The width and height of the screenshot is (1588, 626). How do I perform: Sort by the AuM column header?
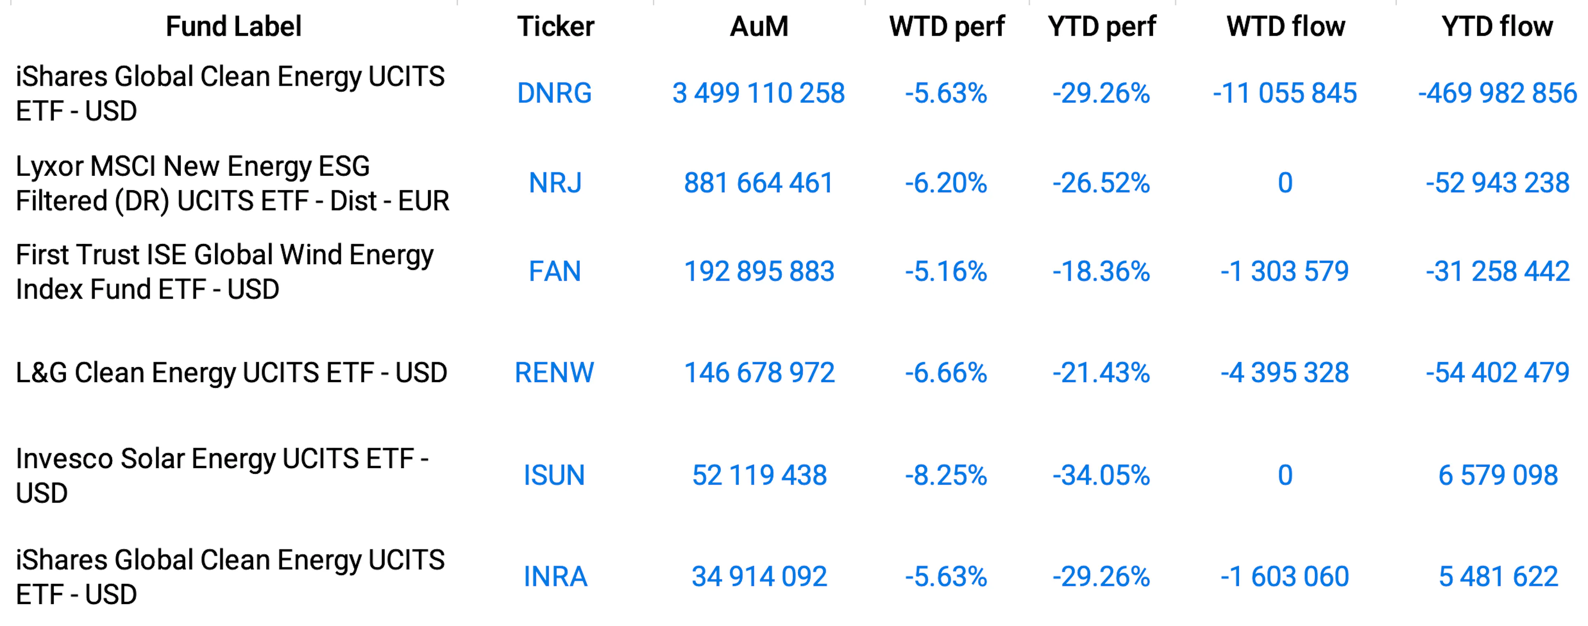[x=759, y=26]
